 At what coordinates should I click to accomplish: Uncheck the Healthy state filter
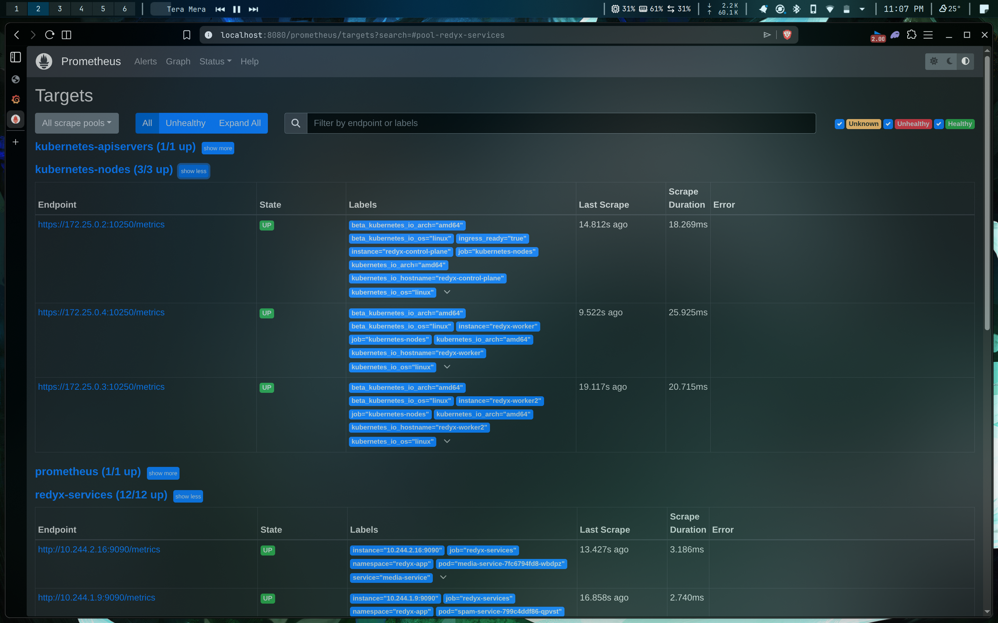point(939,124)
